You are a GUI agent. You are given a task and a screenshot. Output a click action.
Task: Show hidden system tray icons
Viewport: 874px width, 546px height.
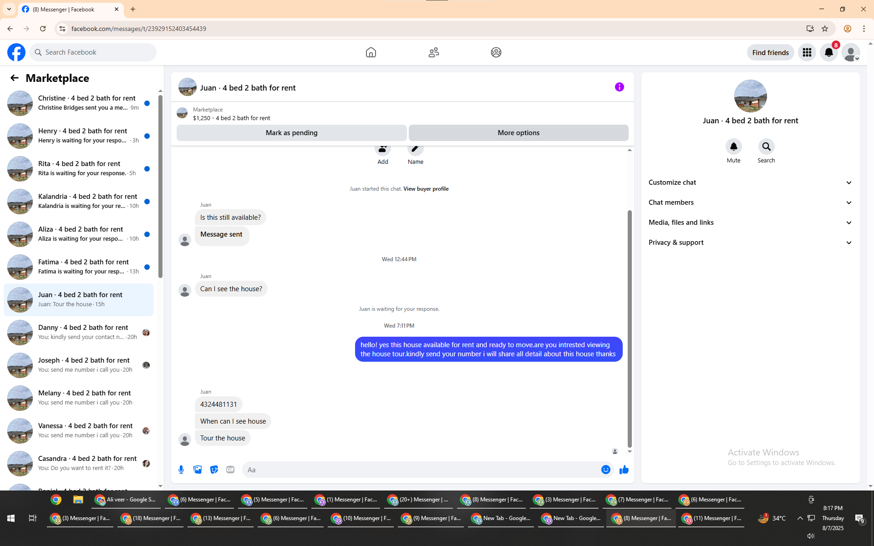click(x=800, y=518)
